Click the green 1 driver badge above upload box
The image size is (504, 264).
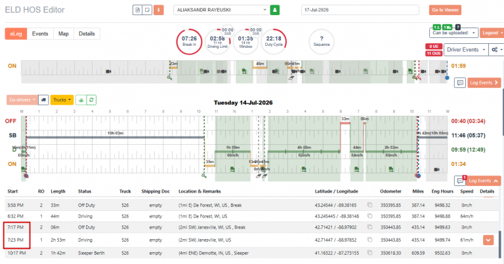tap(437, 28)
